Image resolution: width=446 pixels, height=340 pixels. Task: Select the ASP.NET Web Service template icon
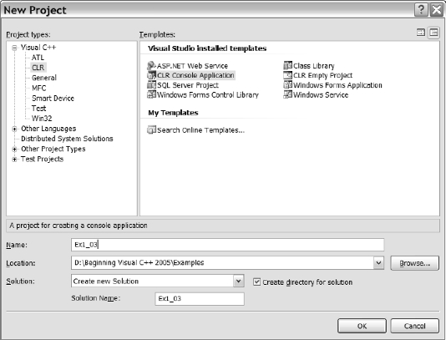tap(151, 66)
